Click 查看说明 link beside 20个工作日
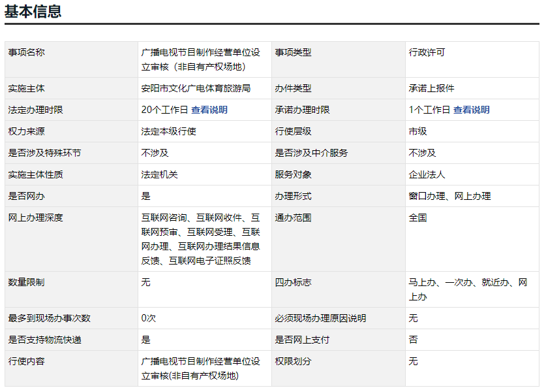546x388 pixels. click(209, 110)
